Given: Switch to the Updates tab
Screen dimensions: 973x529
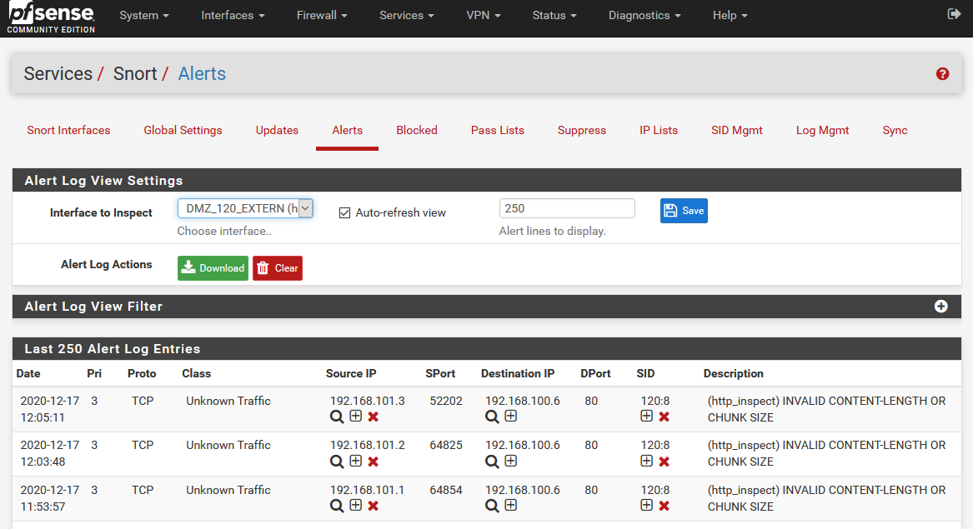Looking at the screenshot, I should coord(277,130).
